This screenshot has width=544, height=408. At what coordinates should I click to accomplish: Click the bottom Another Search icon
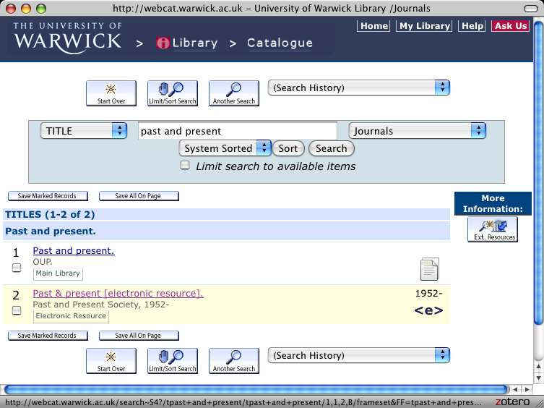(233, 360)
